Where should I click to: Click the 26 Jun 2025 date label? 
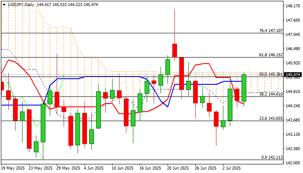[206, 168]
